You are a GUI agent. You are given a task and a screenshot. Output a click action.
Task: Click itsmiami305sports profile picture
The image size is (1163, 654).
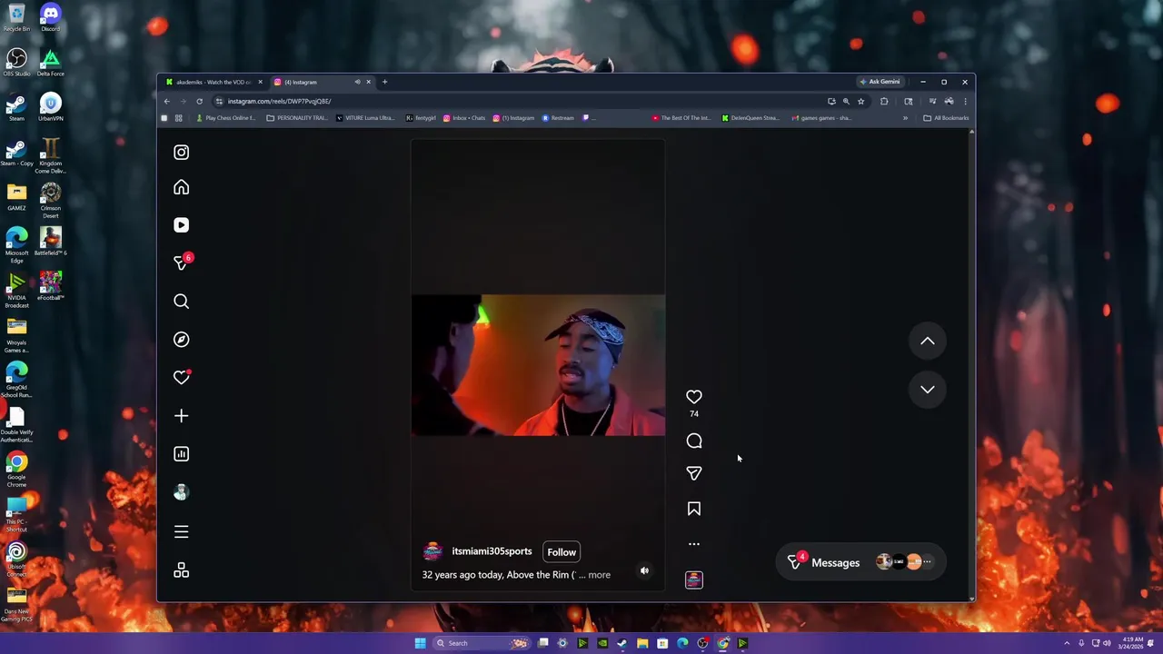tap(432, 552)
